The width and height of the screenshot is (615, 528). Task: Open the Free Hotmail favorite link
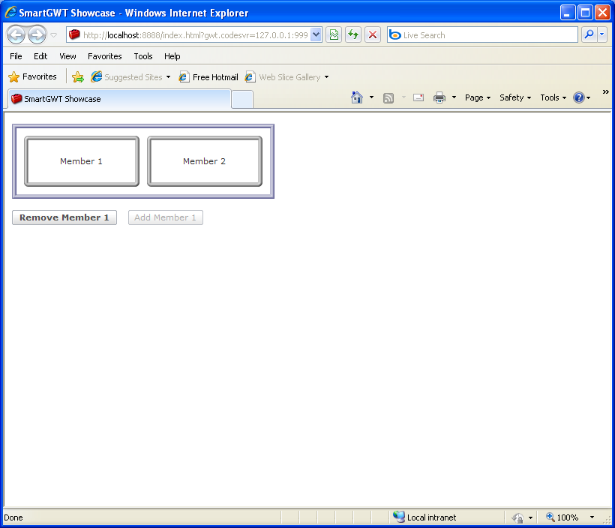tap(208, 77)
